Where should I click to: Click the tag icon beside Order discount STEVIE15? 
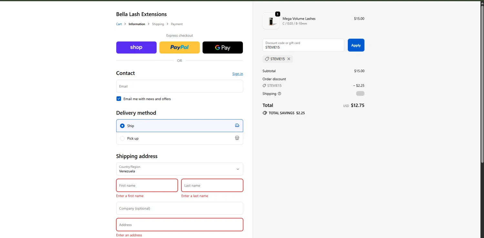pyautogui.click(x=264, y=86)
